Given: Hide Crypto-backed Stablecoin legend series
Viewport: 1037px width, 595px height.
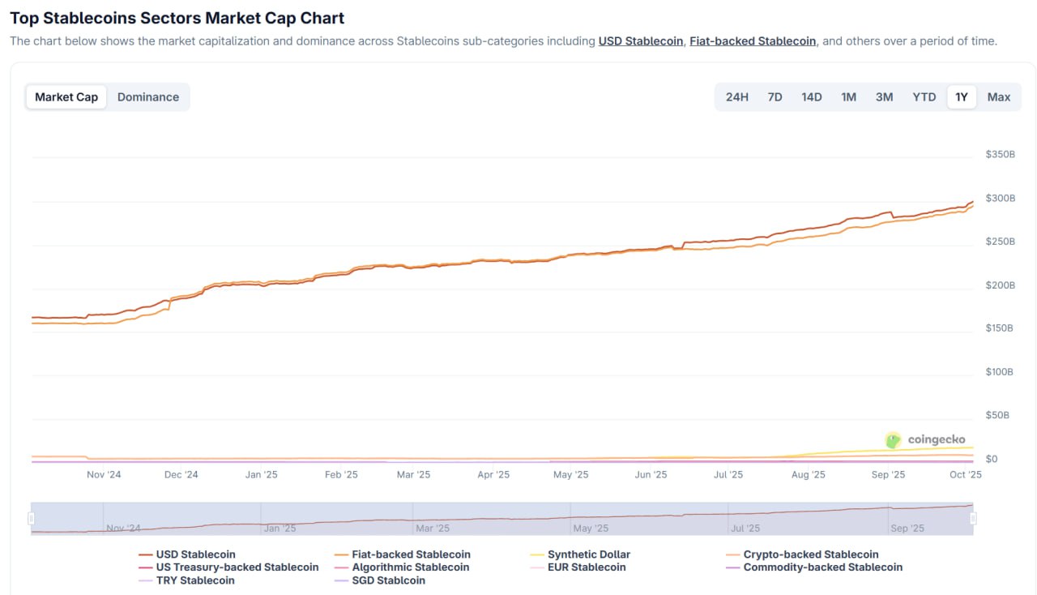Looking at the screenshot, I should (x=810, y=554).
